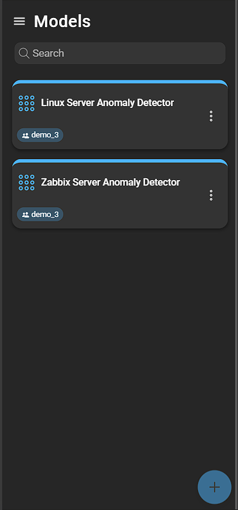Open the three-dot menu for Linux Server Anomaly Detector
Screen dimensions: 238x510
[x=211, y=116]
